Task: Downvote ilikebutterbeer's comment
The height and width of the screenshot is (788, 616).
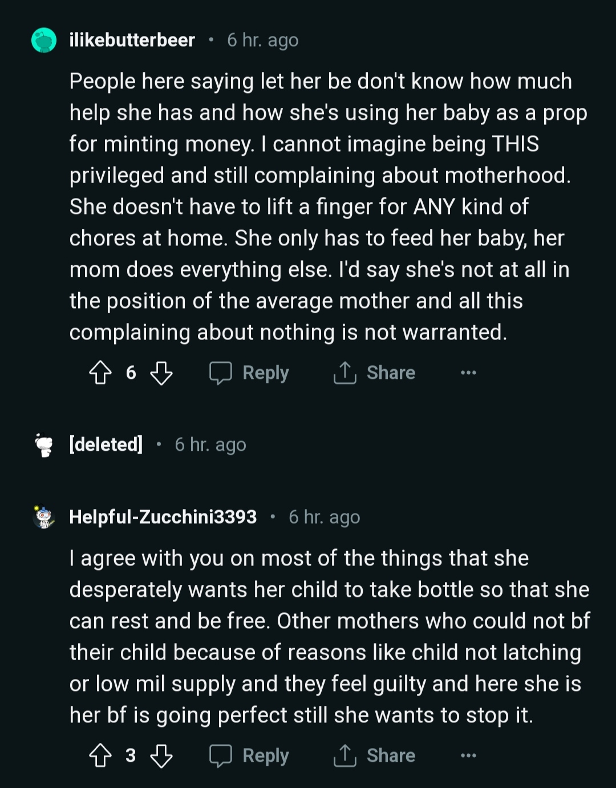Action: pyautogui.click(x=161, y=373)
